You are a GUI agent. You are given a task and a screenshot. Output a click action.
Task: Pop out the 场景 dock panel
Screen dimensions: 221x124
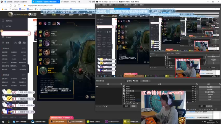click(121, 84)
